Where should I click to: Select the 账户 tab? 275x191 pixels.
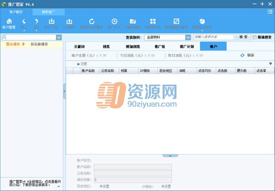(x=213, y=46)
